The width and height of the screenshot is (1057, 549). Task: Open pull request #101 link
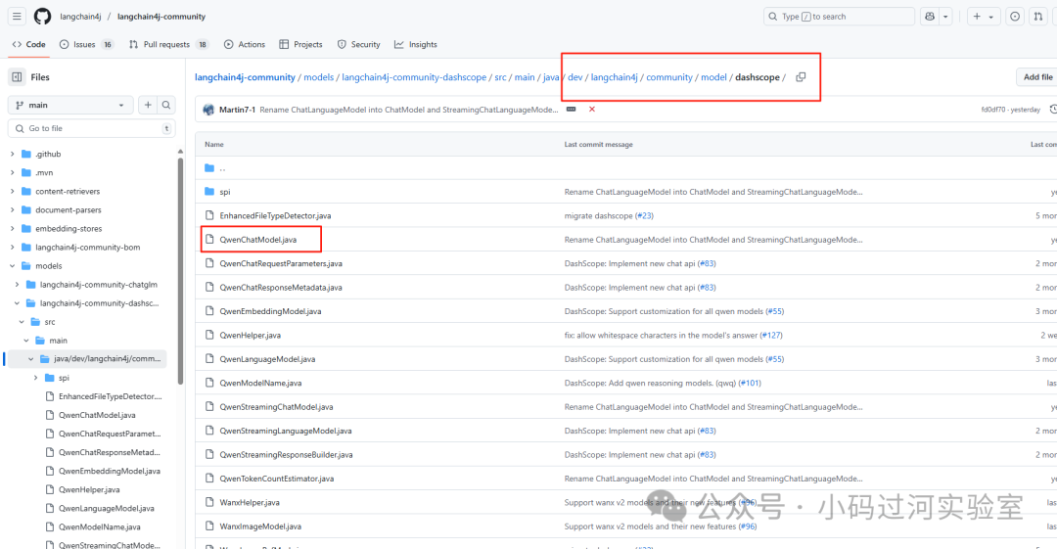point(750,383)
